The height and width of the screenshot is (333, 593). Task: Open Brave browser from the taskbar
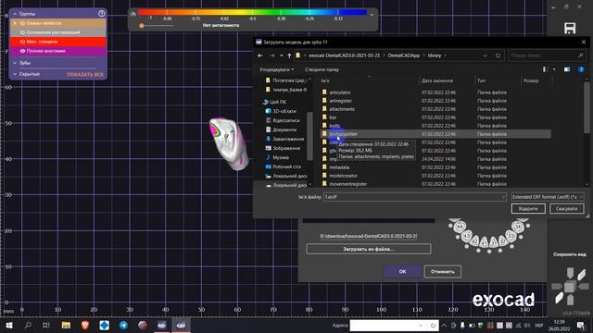[x=85, y=325]
